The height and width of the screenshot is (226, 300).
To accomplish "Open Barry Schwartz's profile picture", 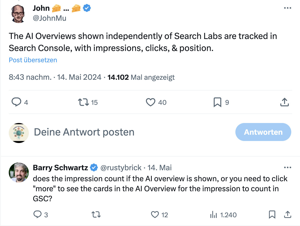I will (19, 172).
